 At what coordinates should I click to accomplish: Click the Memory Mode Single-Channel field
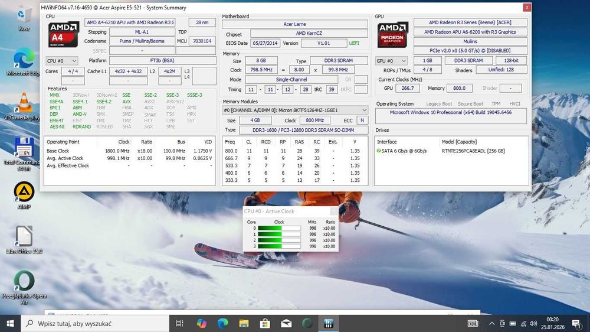pos(291,80)
